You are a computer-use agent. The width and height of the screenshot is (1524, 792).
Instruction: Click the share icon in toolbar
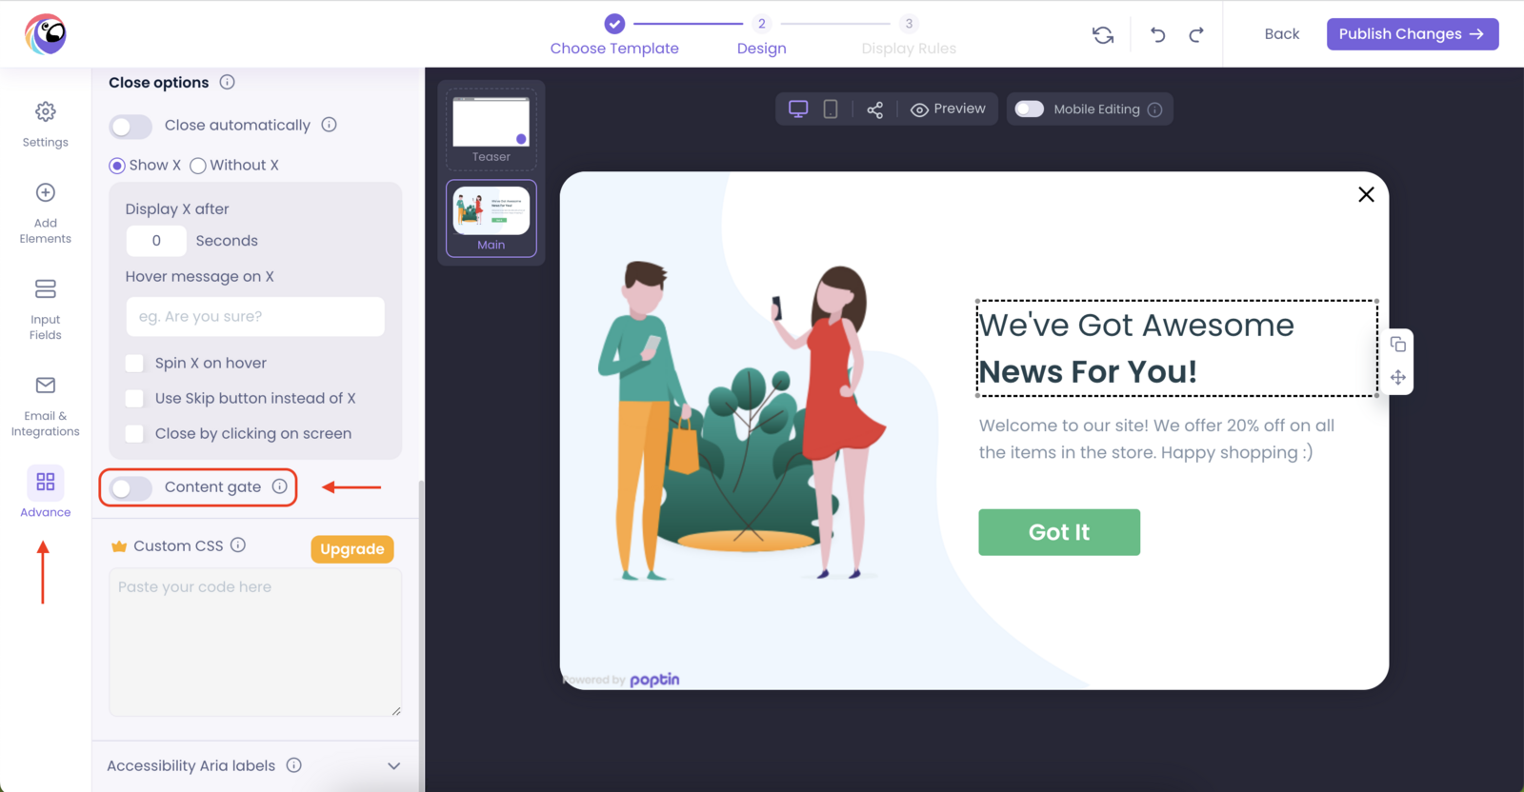[875, 109]
